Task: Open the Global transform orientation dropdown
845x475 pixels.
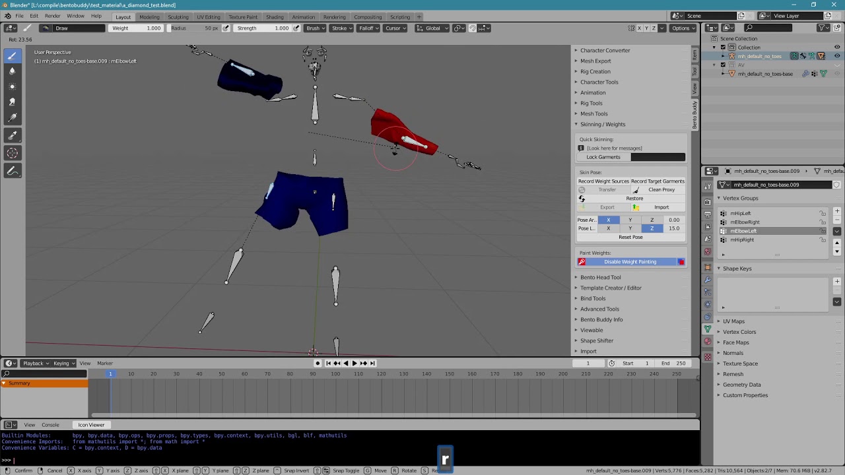Action: click(432, 28)
